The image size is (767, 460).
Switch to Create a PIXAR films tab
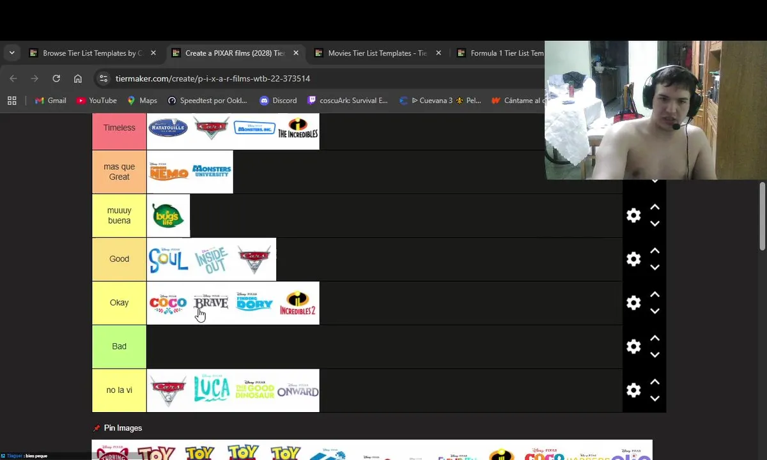(235, 53)
